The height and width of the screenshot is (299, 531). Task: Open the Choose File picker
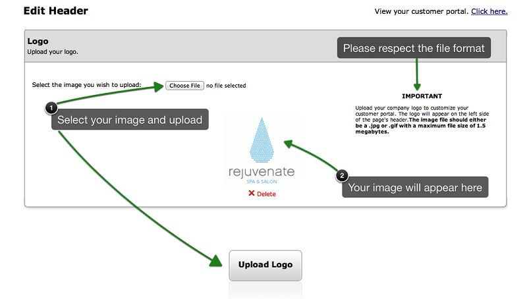(x=184, y=86)
